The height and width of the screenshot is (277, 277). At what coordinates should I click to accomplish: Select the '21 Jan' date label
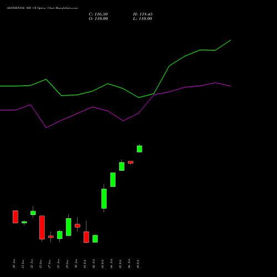tap(23, 264)
